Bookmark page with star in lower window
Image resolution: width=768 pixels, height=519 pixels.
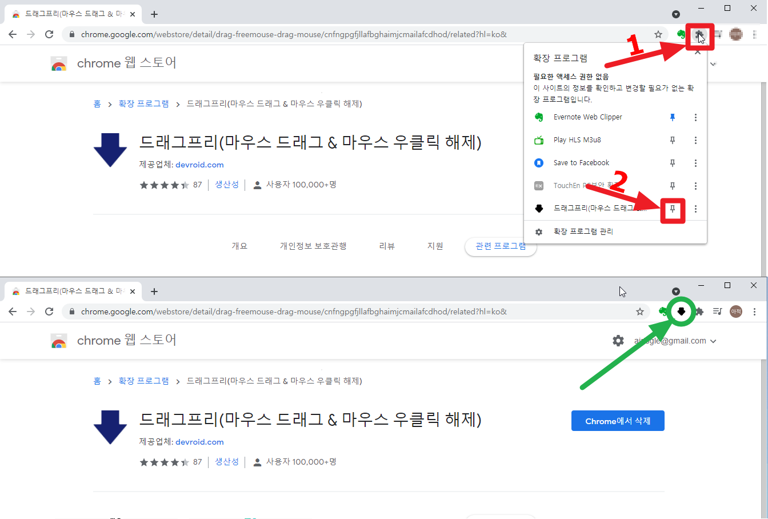(x=640, y=312)
